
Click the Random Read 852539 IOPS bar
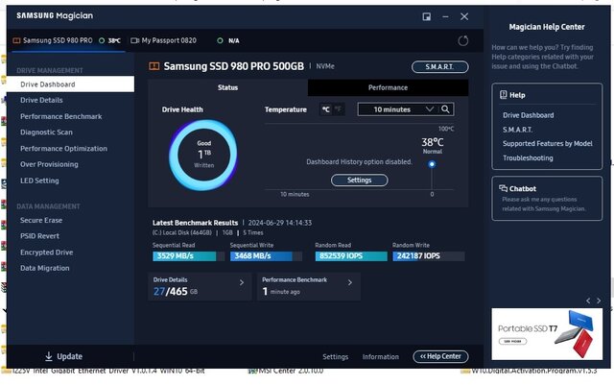point(351,256)
